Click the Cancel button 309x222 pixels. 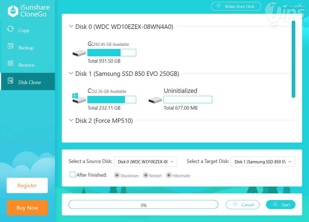pyautogui.click(x=243, y=205)
